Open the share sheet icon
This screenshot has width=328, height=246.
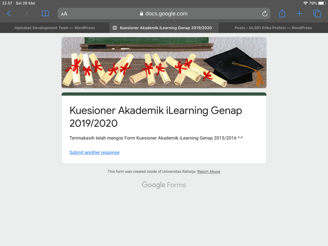coord(282,14)
